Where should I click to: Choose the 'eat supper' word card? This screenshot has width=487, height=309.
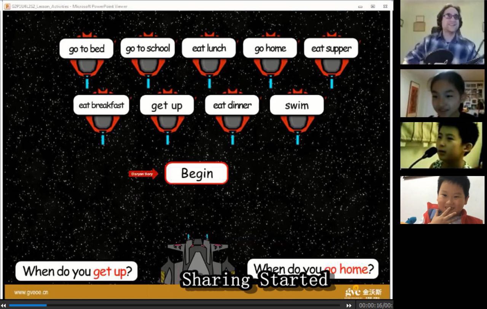point(331,49)
